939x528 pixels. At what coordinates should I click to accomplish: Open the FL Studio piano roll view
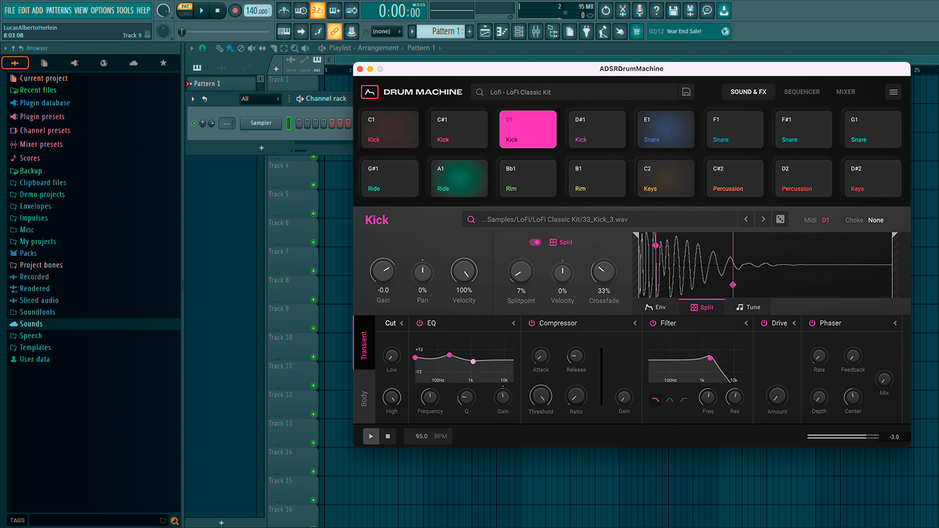(x=501, y=32)
